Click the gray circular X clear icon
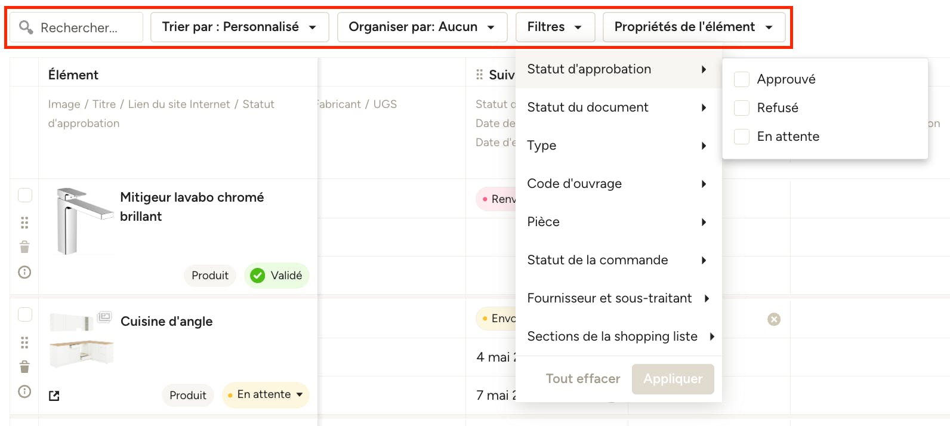This screenshot has height=426, width=950. (774, 319)
